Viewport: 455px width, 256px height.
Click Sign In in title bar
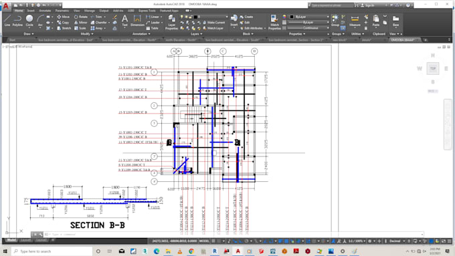(x=367, y=5)
